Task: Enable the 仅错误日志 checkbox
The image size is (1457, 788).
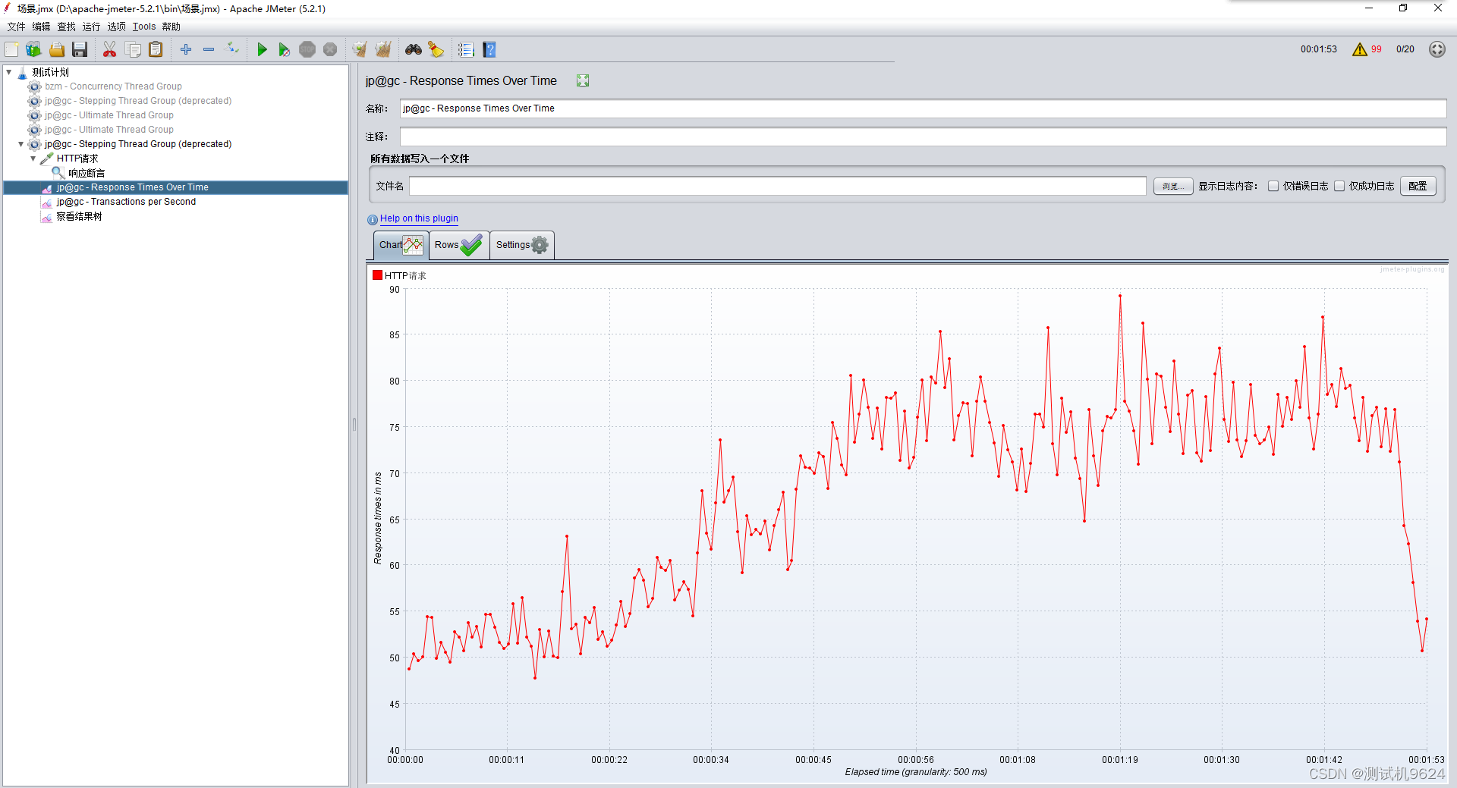Action: coord(1273,186)
